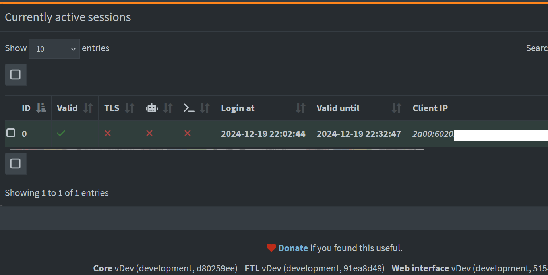Click the green Valid checkmark icon

(x=61, y=134)
